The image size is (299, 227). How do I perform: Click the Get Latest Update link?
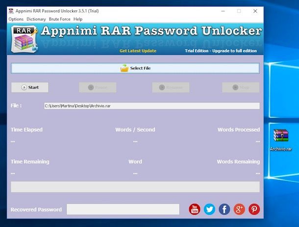138,50
